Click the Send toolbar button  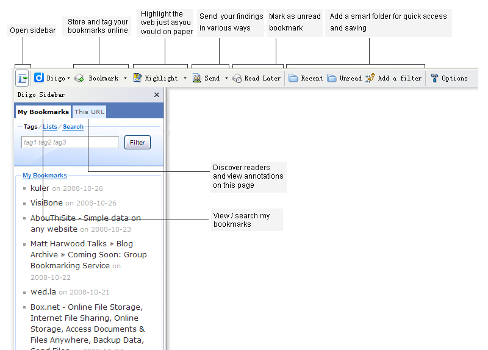pyautogui.click(x=206, y=78)
